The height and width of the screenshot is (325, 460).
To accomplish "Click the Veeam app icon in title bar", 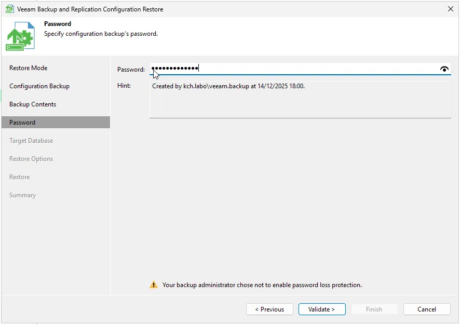I will point(9,9).
